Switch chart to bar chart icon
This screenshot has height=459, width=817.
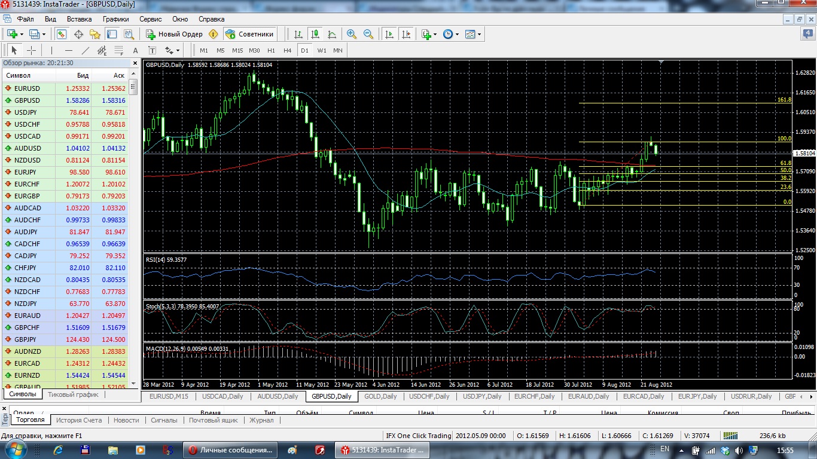pos(298,34)
